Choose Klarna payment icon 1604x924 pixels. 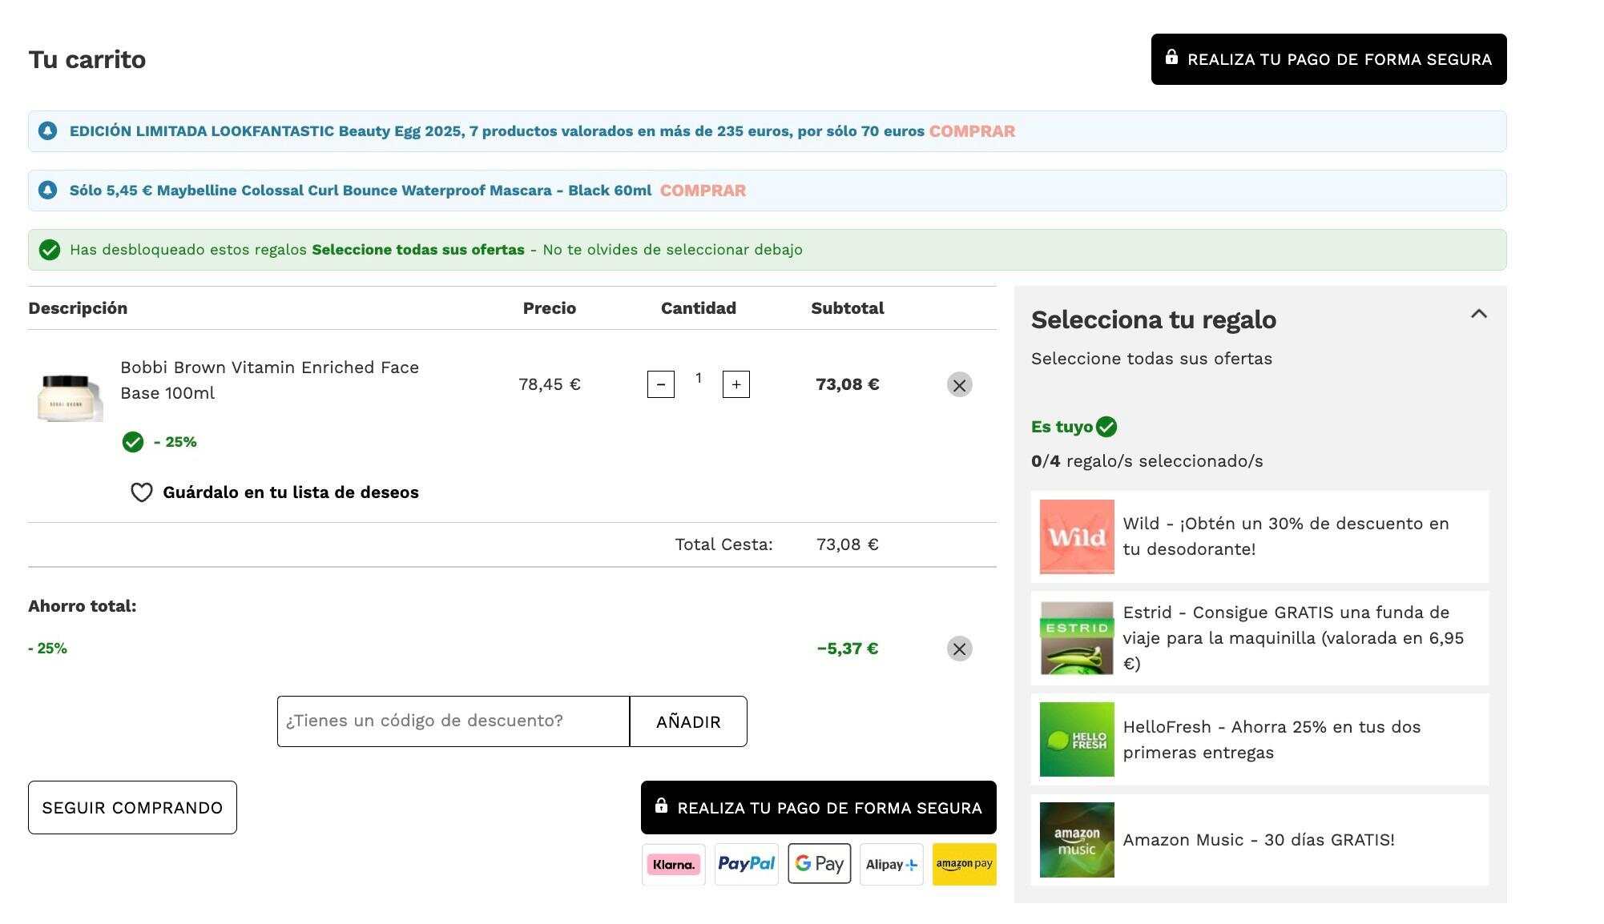click(x=674, y=865)
